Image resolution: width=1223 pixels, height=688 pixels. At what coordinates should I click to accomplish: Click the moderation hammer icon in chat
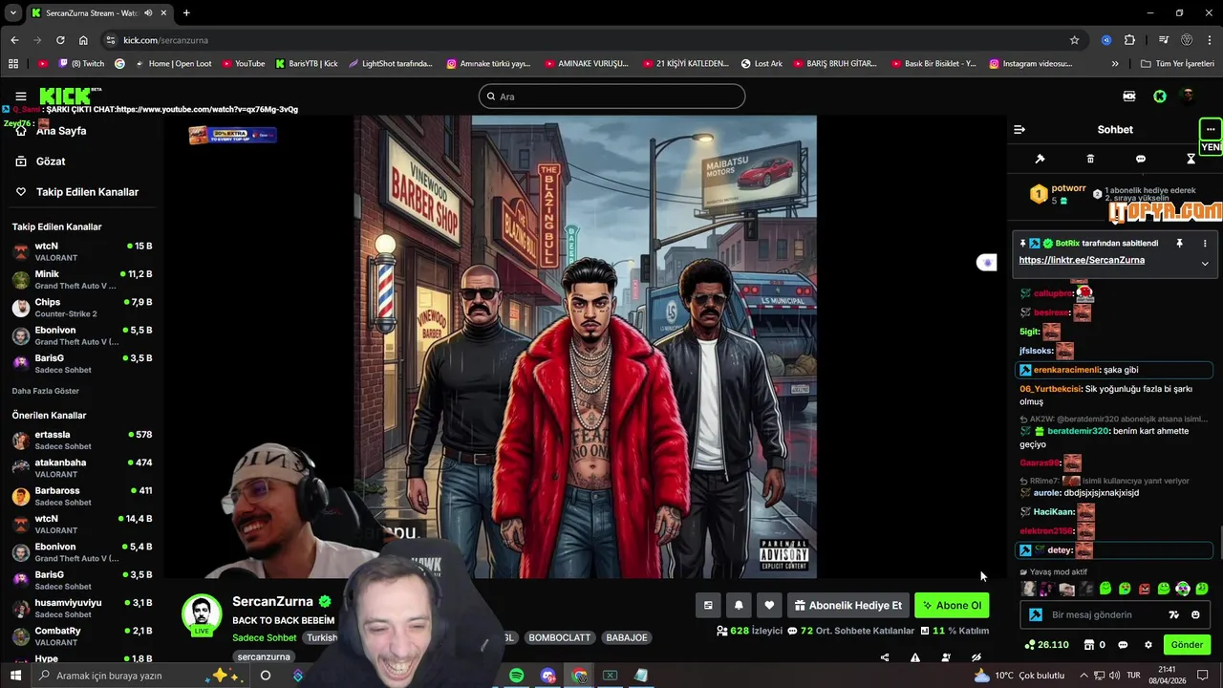click(x=1041, y=159)
